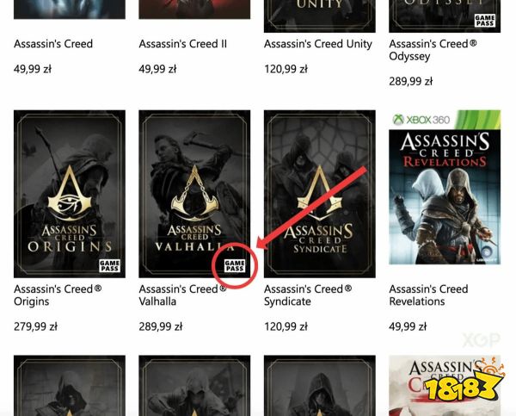Open the bottom-right Chronicles game cover
This screenshot has height=416, width=516.
coord(445,386)
